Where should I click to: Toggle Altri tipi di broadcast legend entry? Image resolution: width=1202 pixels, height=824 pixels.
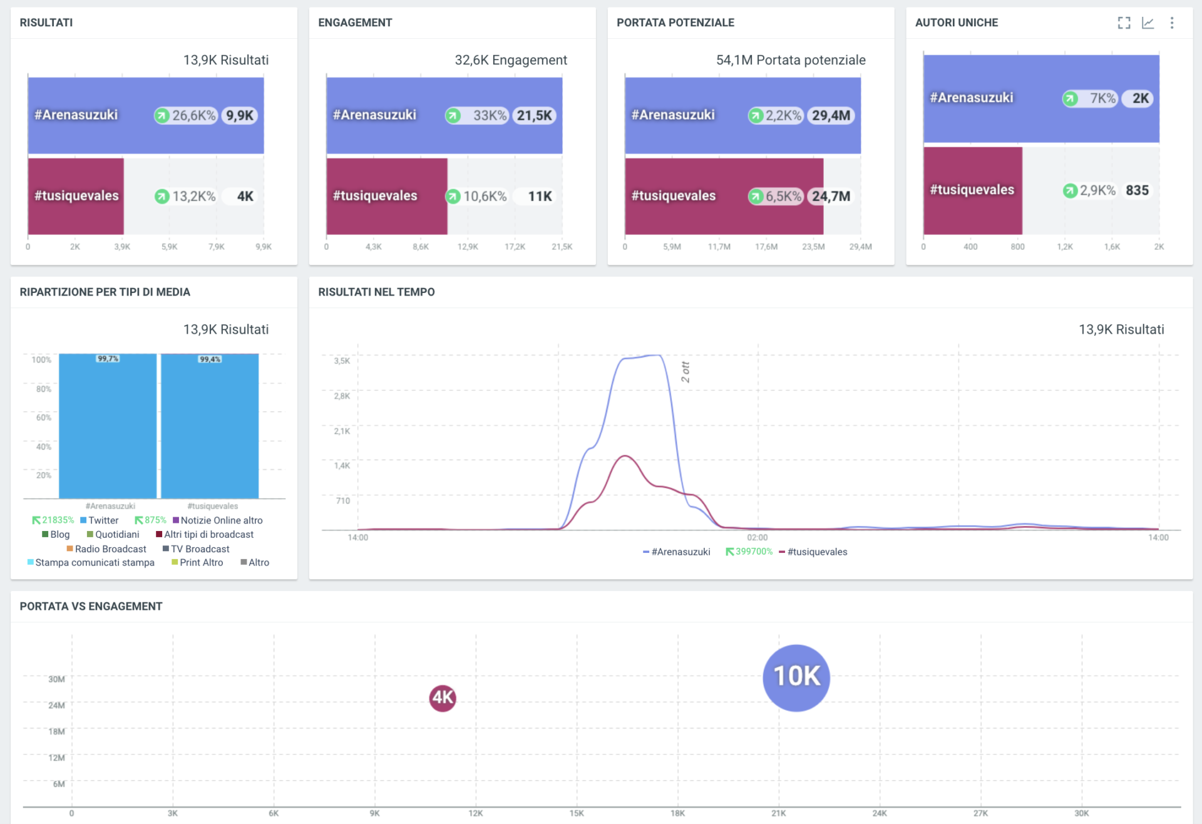point(205,535)
